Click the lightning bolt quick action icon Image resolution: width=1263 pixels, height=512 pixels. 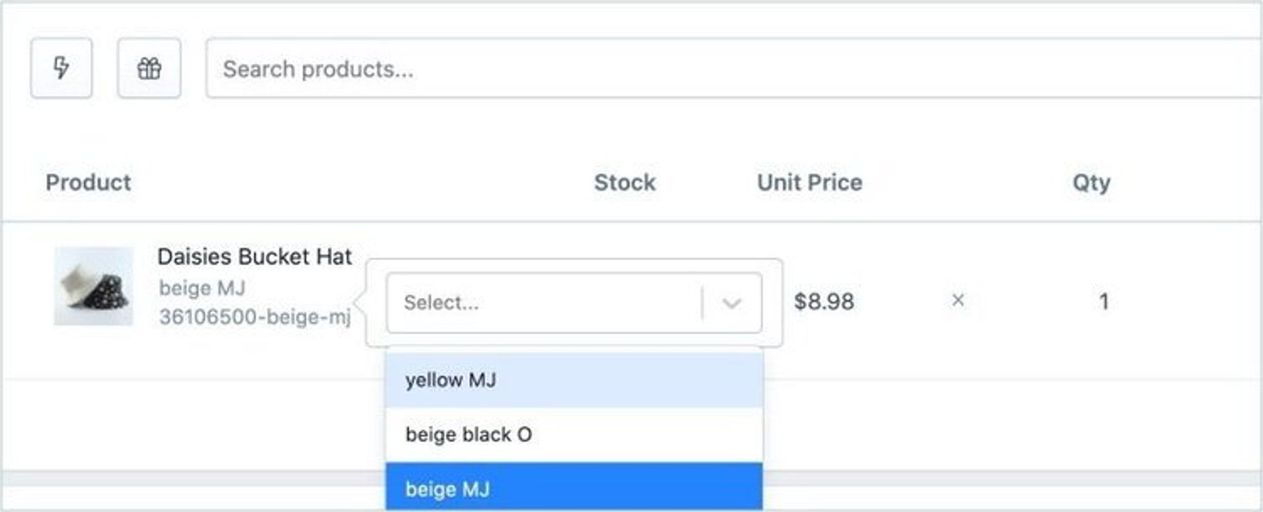[61, 68]
